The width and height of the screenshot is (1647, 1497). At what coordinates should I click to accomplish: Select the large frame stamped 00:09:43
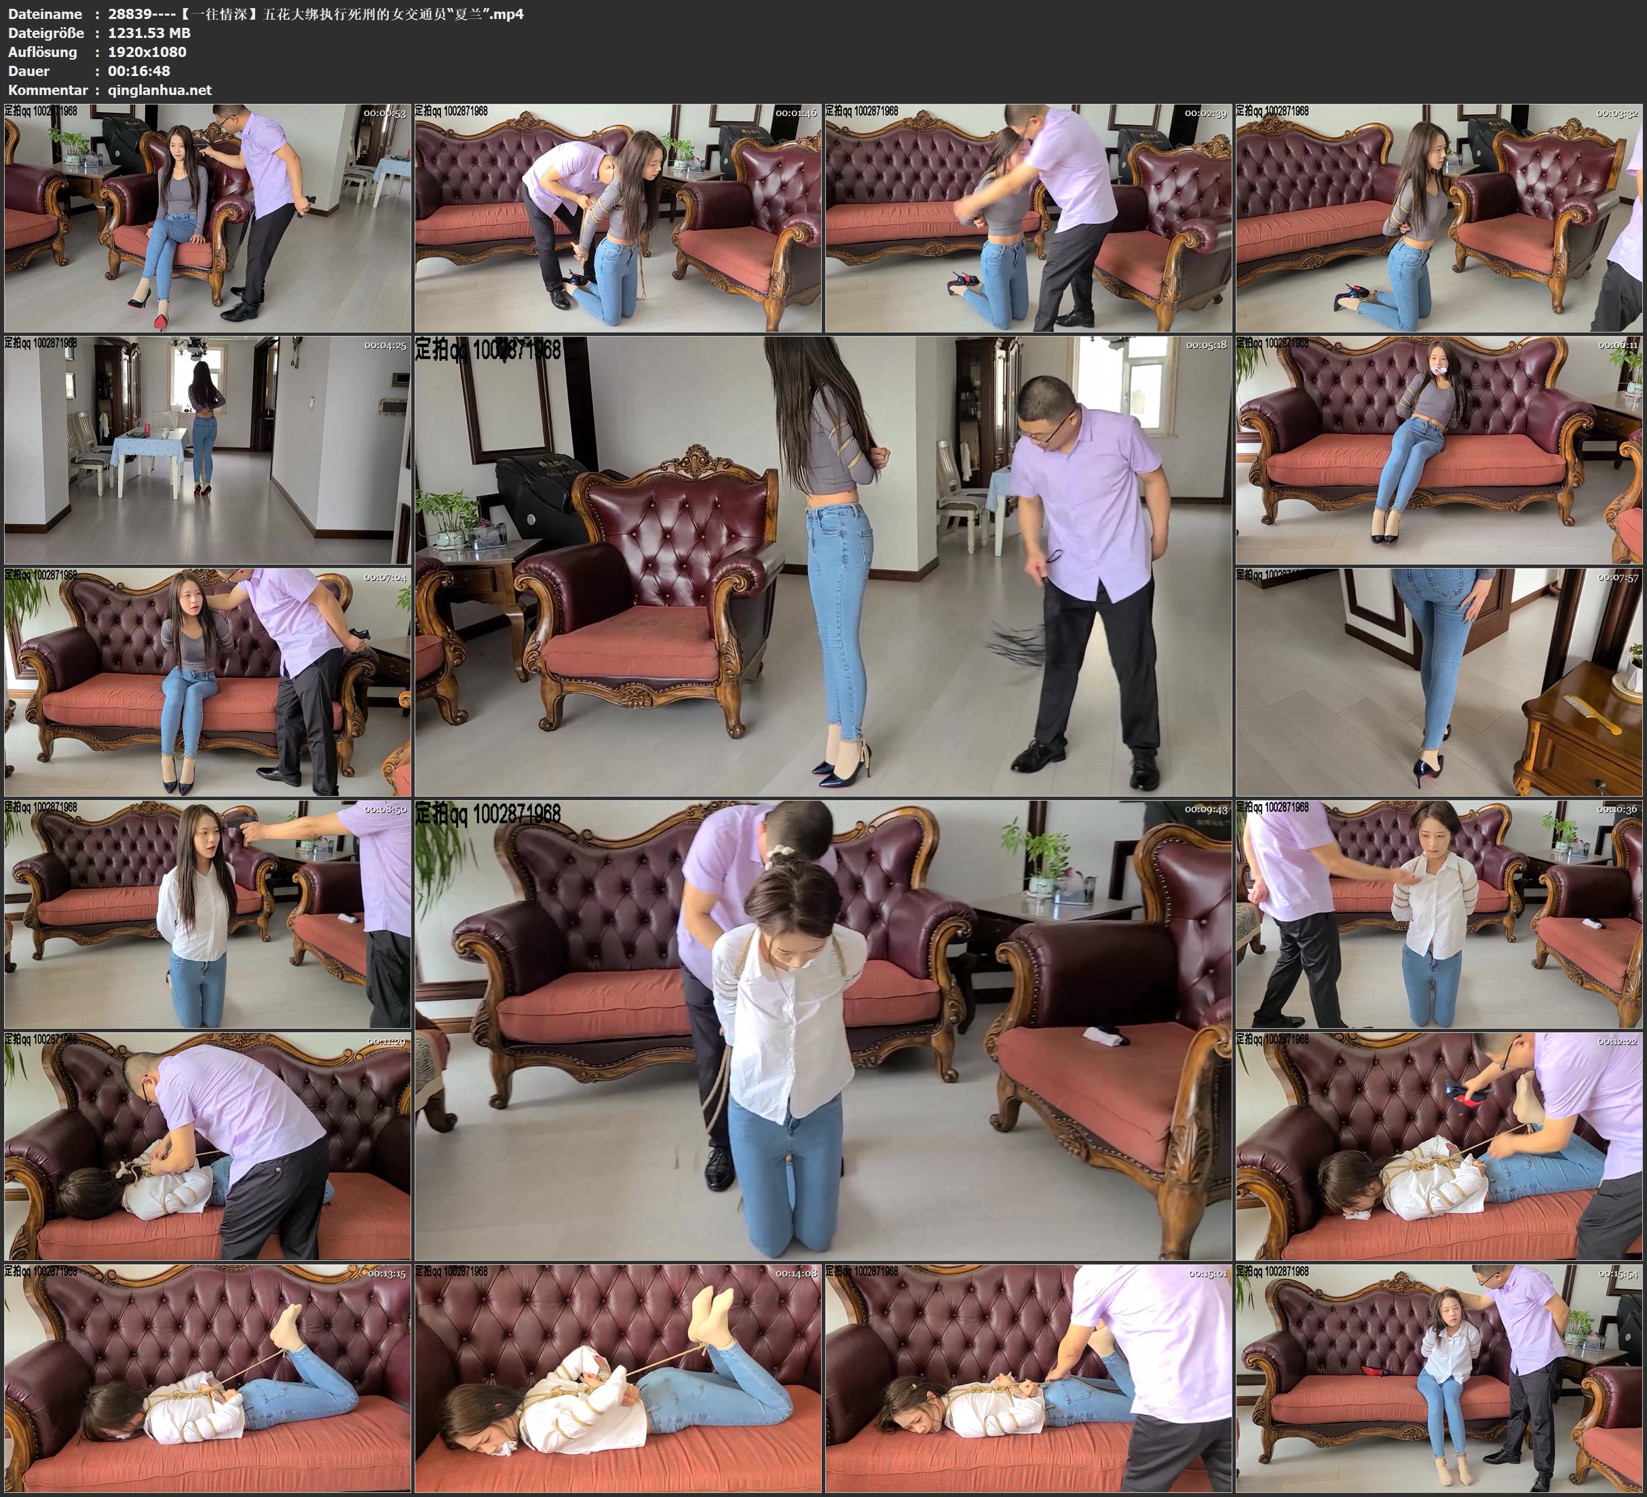tap(824, 1029)
